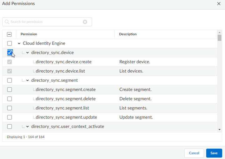Cancel adding permissions

coord(194,153)
